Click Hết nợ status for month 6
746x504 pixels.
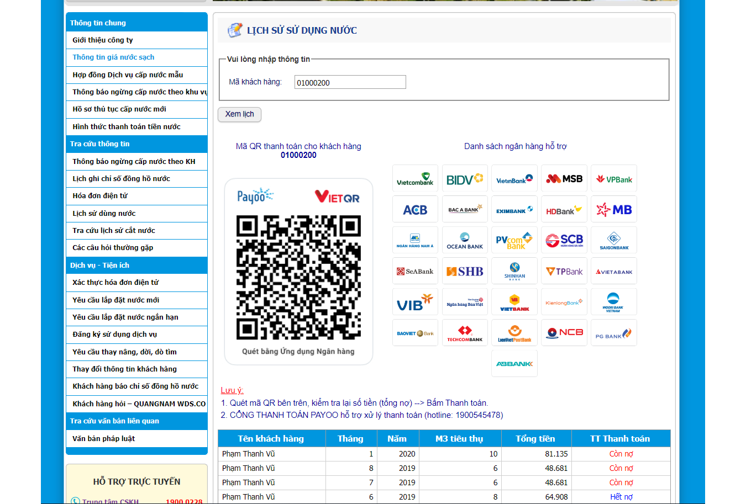[x=621, y=497]
